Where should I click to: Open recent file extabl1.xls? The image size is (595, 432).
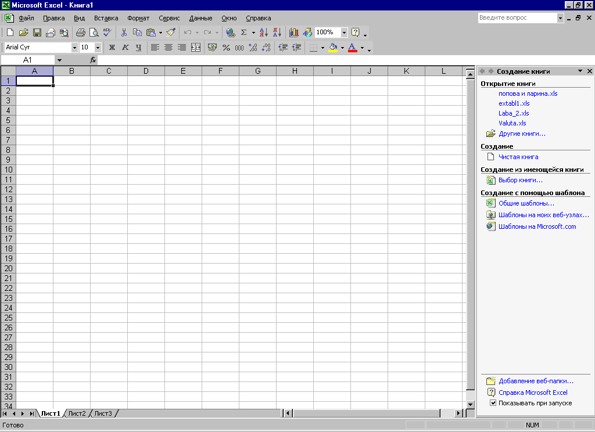[514, 103]
